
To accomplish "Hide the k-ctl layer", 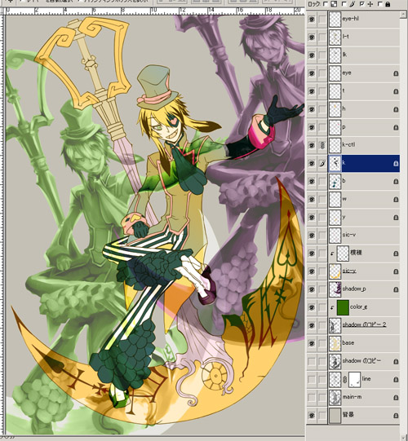I will (x=312, y=145).
